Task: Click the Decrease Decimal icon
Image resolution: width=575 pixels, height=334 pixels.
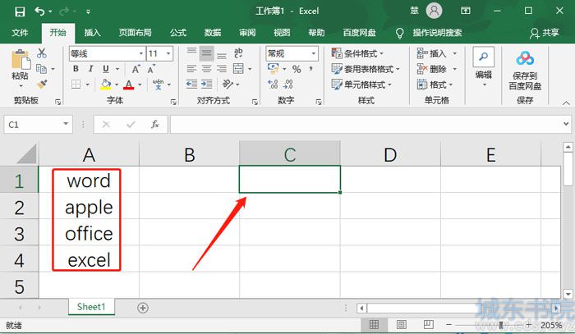Action: 288,85
